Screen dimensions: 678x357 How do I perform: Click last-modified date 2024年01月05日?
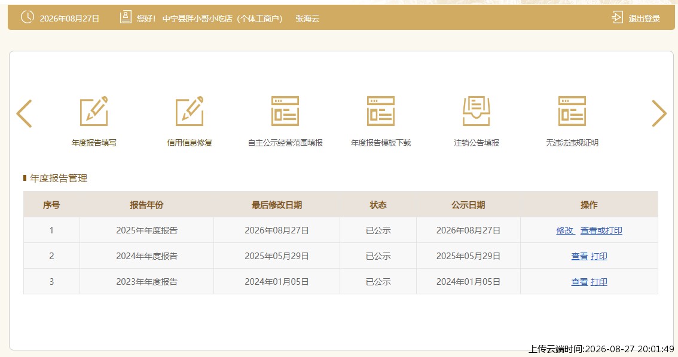277,282
